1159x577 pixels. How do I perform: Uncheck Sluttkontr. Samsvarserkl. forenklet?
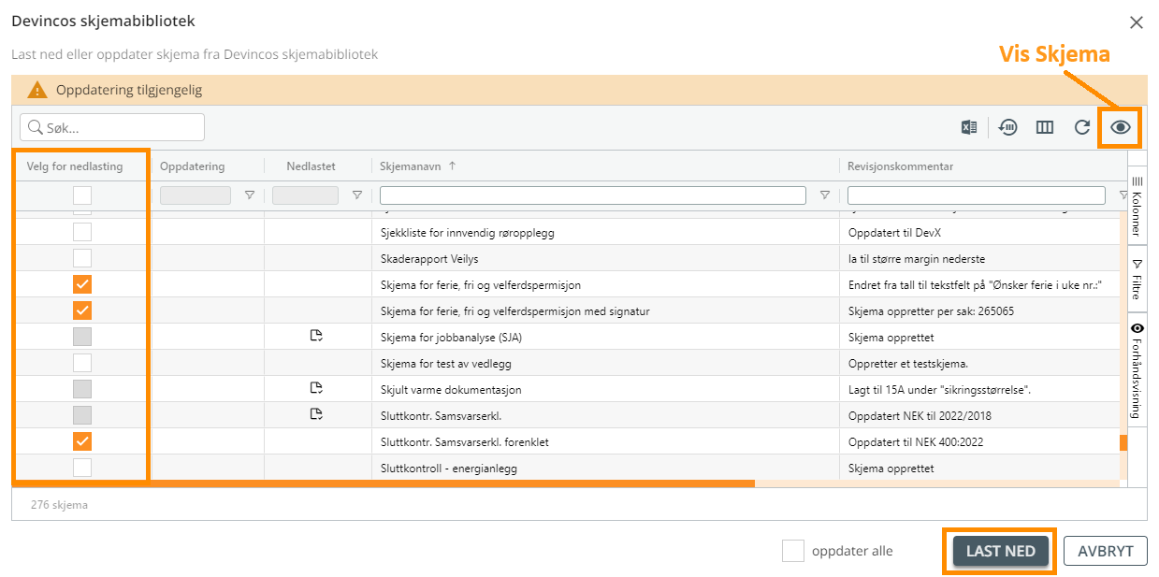click(82, 441)
